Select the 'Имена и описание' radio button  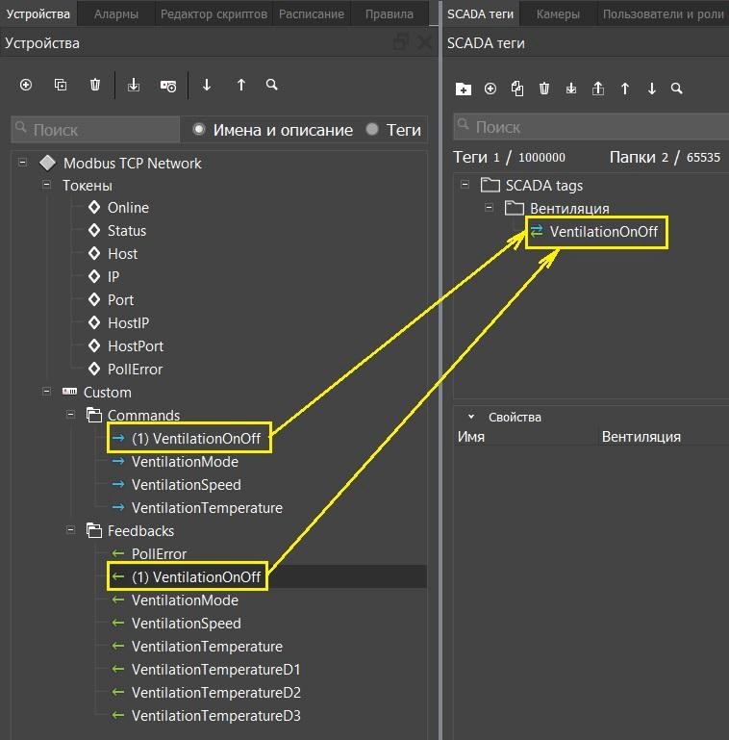pyautogui.click(x=200, y=130)
